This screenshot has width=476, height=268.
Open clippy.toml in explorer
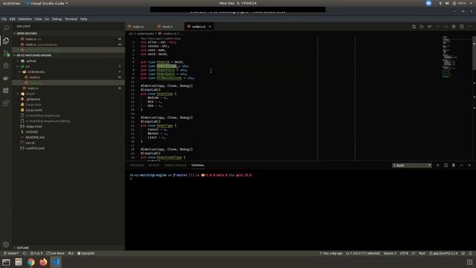33,127
